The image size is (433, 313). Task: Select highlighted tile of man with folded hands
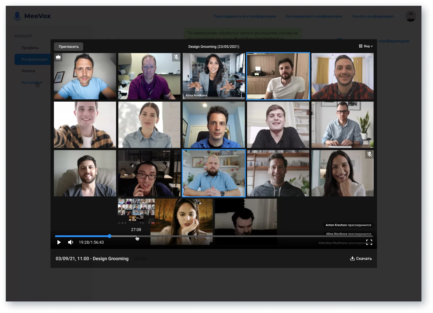[x=214, y=173]
